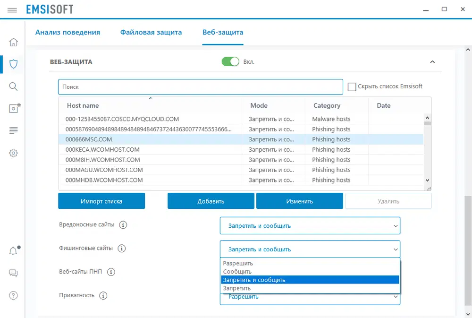The height and width of the screenshot is (318, 472).
Task: Collapse the Веб-защита section chevron
Action: [432, 62]
